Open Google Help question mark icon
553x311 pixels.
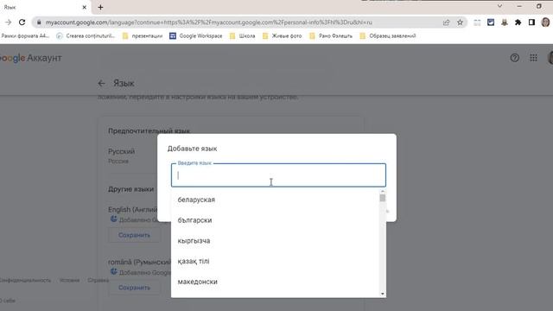[515, 58]
